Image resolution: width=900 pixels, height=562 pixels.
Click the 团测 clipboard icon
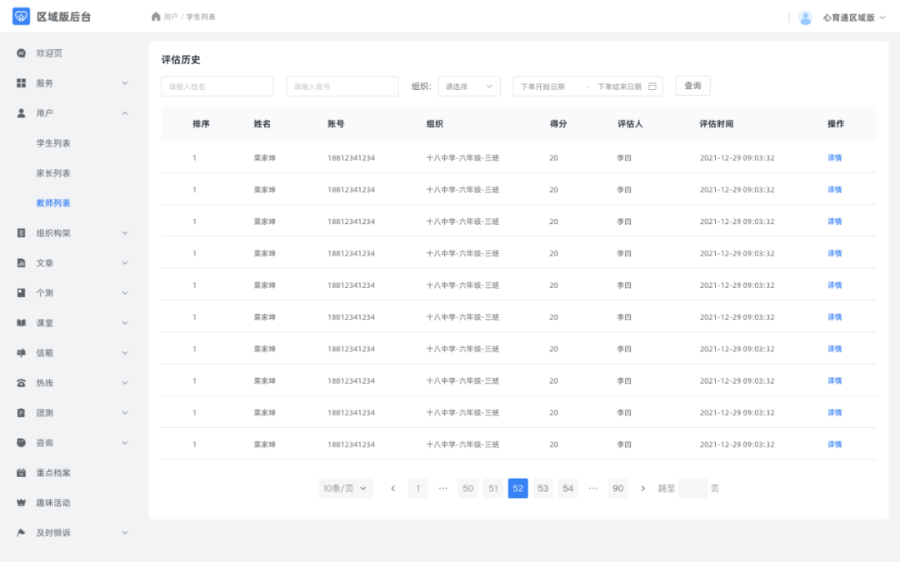coord(21,412)
